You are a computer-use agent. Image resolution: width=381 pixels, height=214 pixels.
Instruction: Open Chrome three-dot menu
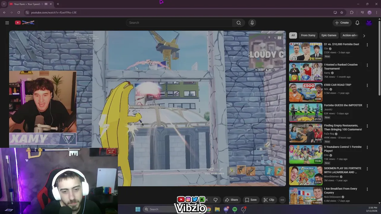click(x=377, y=12)
